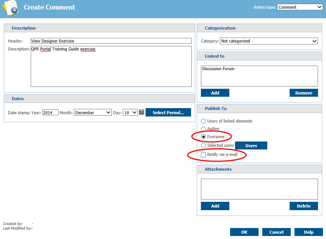
Task: Open Help for this dialog
Action: (x=309, y=232)
